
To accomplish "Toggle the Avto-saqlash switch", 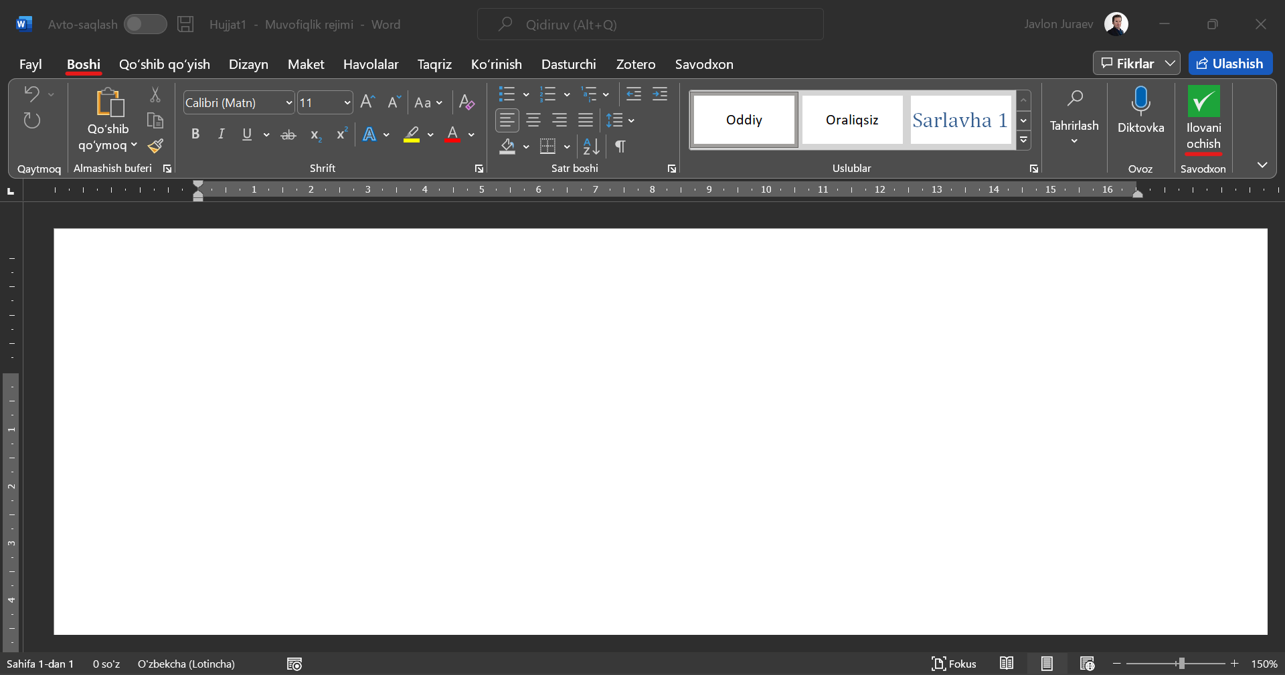I will click(145, 24).
